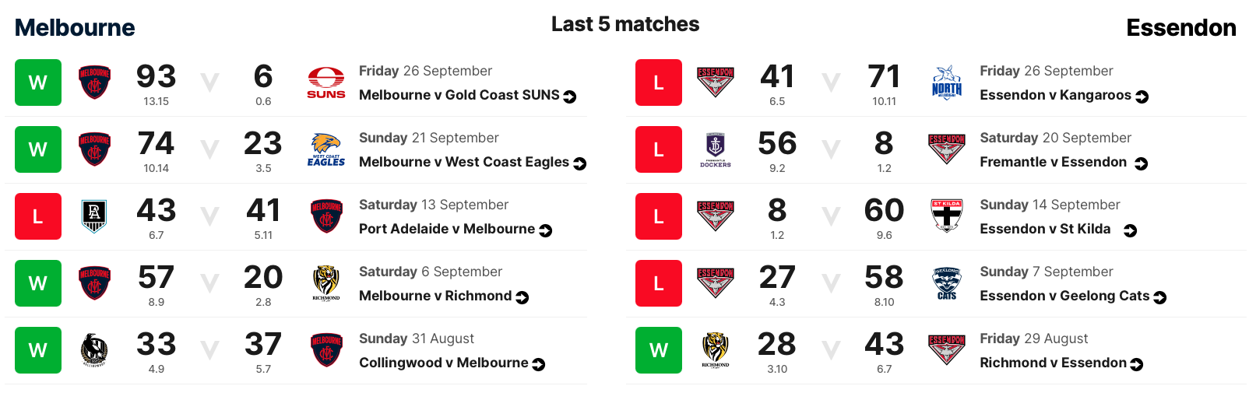Click the Geelong Cats logo

coord(946,283)
